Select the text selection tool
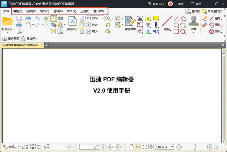Viewport: 227px width, 152px height. pyautogui.click(x=54, y=25)
